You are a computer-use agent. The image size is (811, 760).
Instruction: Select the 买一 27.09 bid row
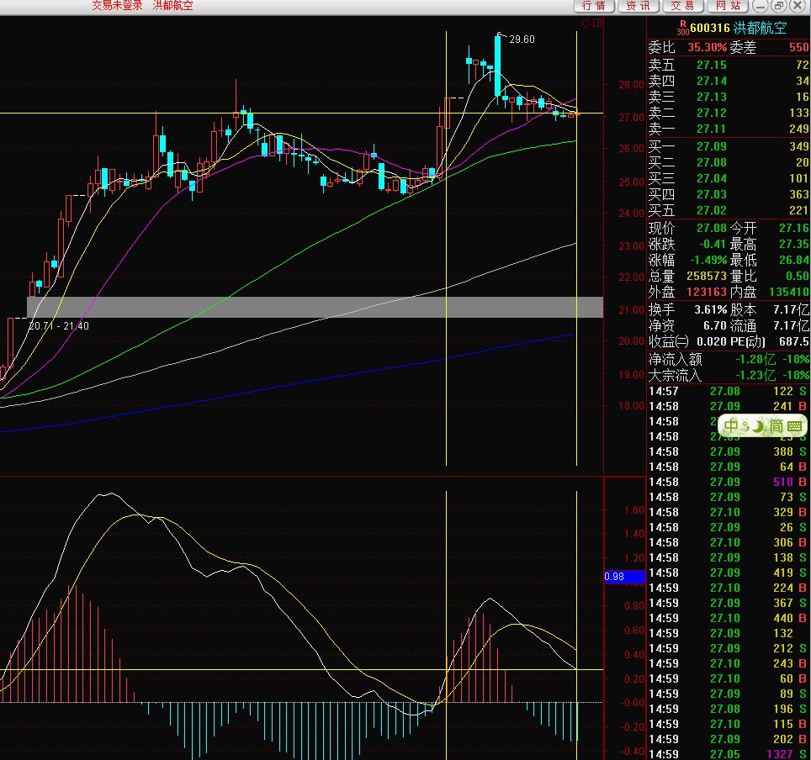(729, 147)
